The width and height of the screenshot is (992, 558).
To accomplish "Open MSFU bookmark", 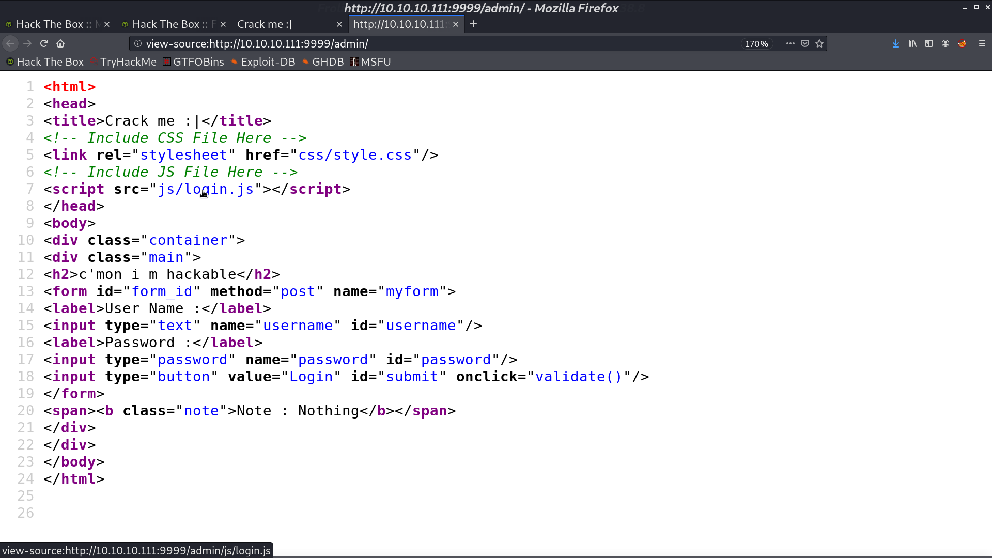I will (x=370, y=62).
